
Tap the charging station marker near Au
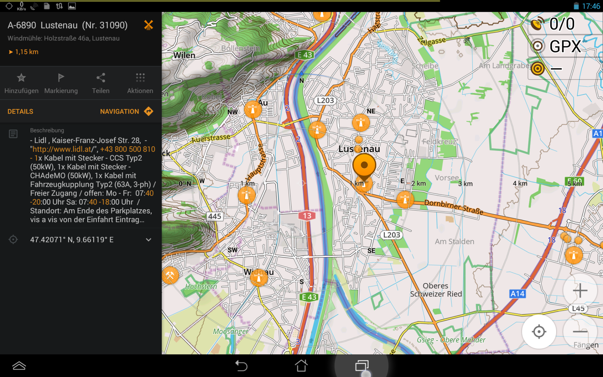253,109
